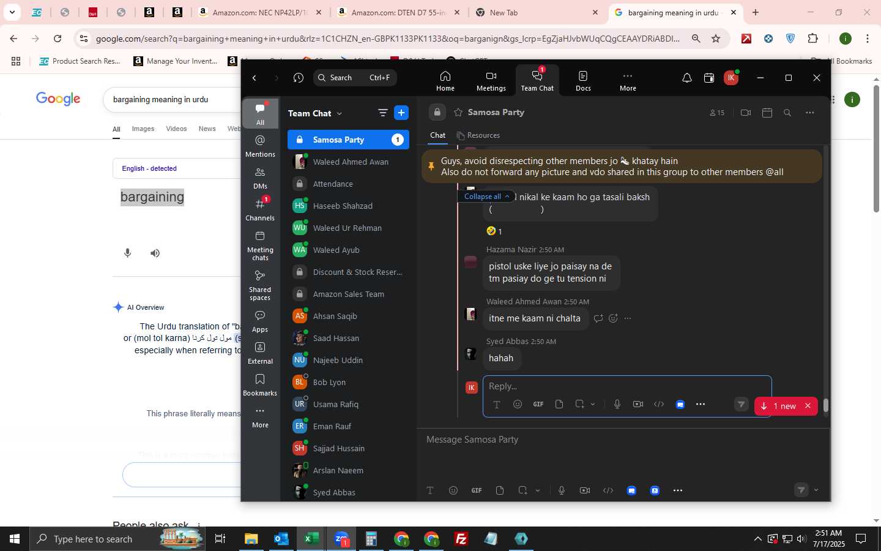Select Samosa Party chat in list
The height and width of the screenshot is (551, 881).
[x=348, y=140]
